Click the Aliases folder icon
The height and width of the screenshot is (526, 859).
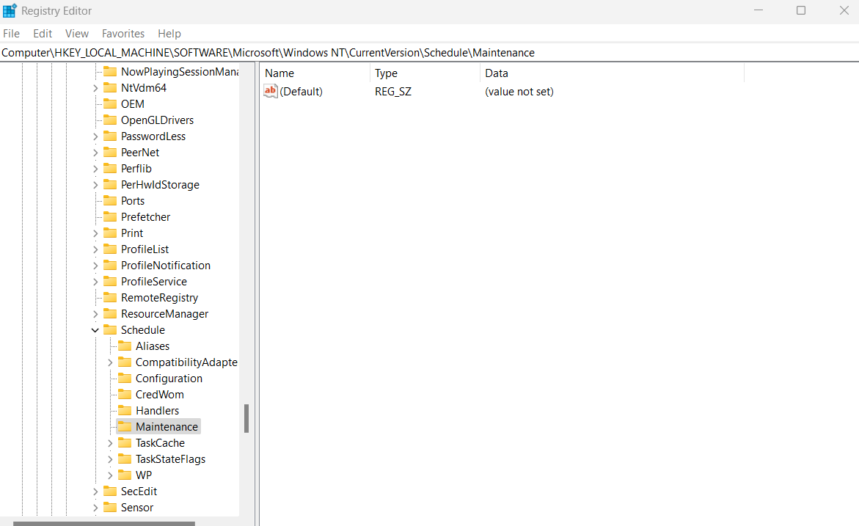coord(125,346)
